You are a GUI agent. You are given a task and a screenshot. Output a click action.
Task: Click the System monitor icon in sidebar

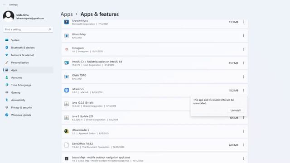7,40
